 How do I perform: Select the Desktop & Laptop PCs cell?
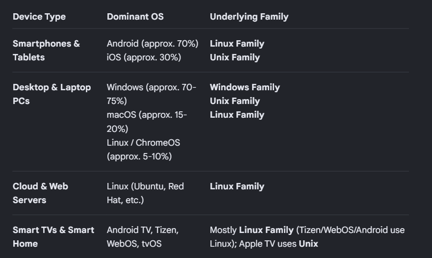coord(52,94)
